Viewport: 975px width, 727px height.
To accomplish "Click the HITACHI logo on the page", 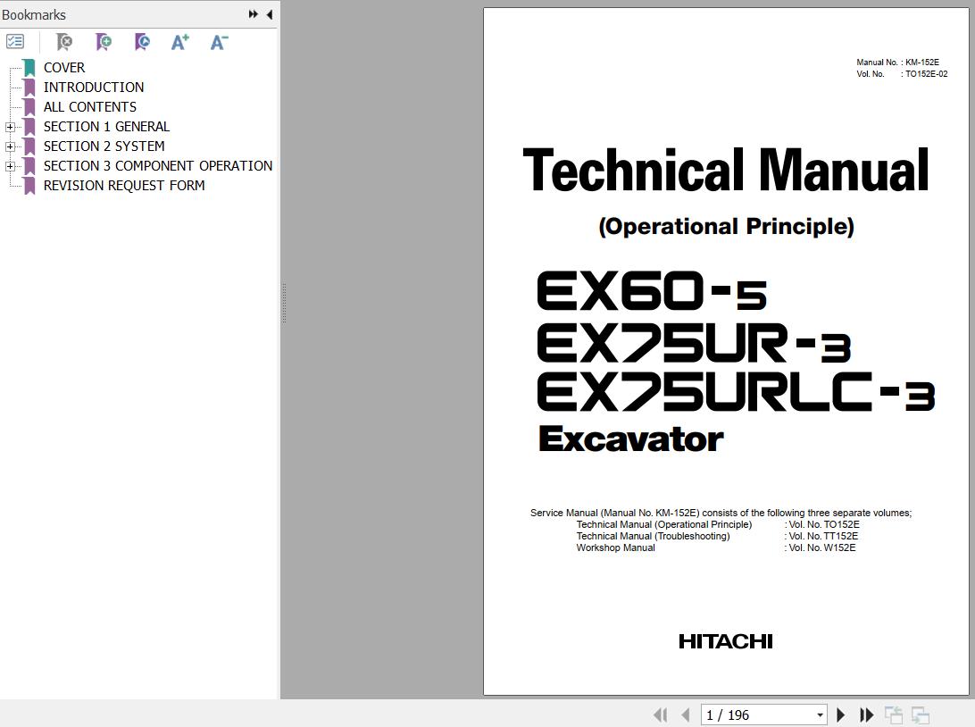I will point(726,641).
